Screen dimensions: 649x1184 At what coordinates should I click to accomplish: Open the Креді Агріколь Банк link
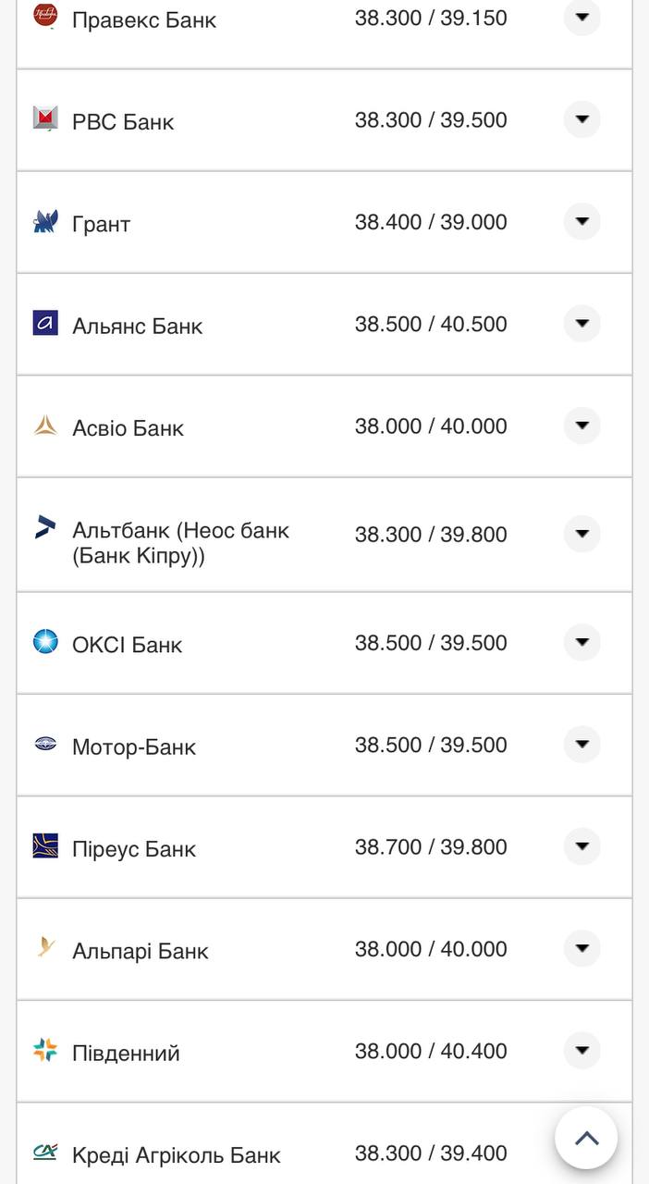[x=177, y=1155]
